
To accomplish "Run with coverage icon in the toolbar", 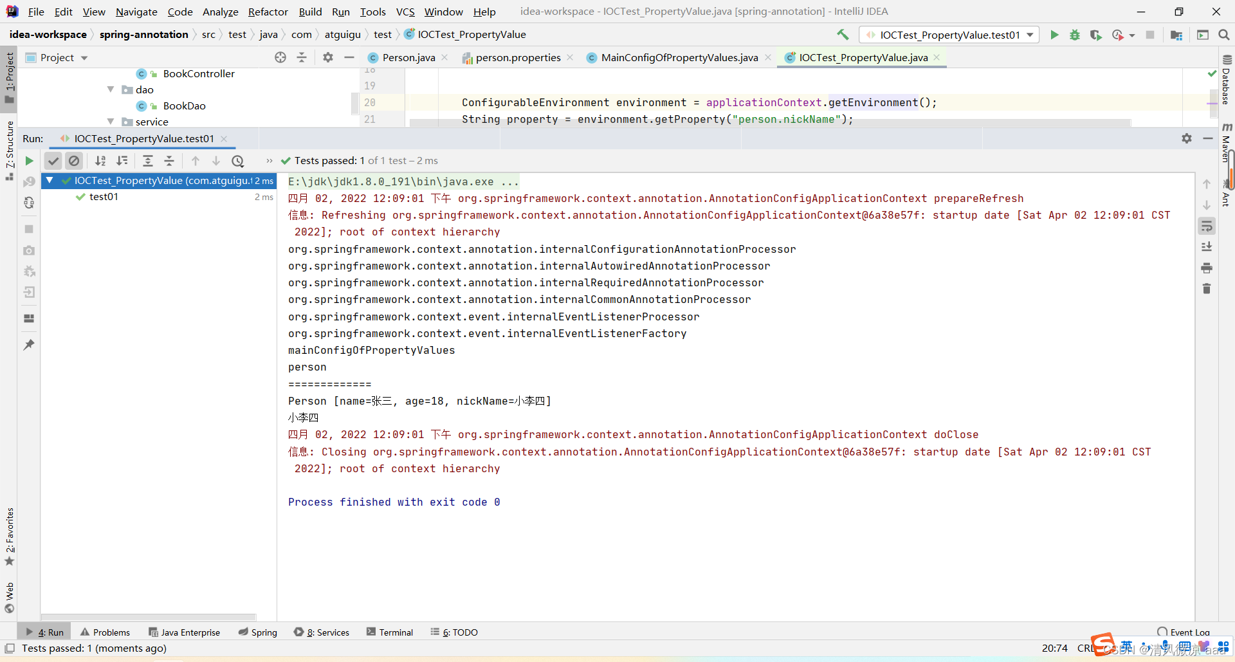I will pyautogui.click(x=1095, y=35).
